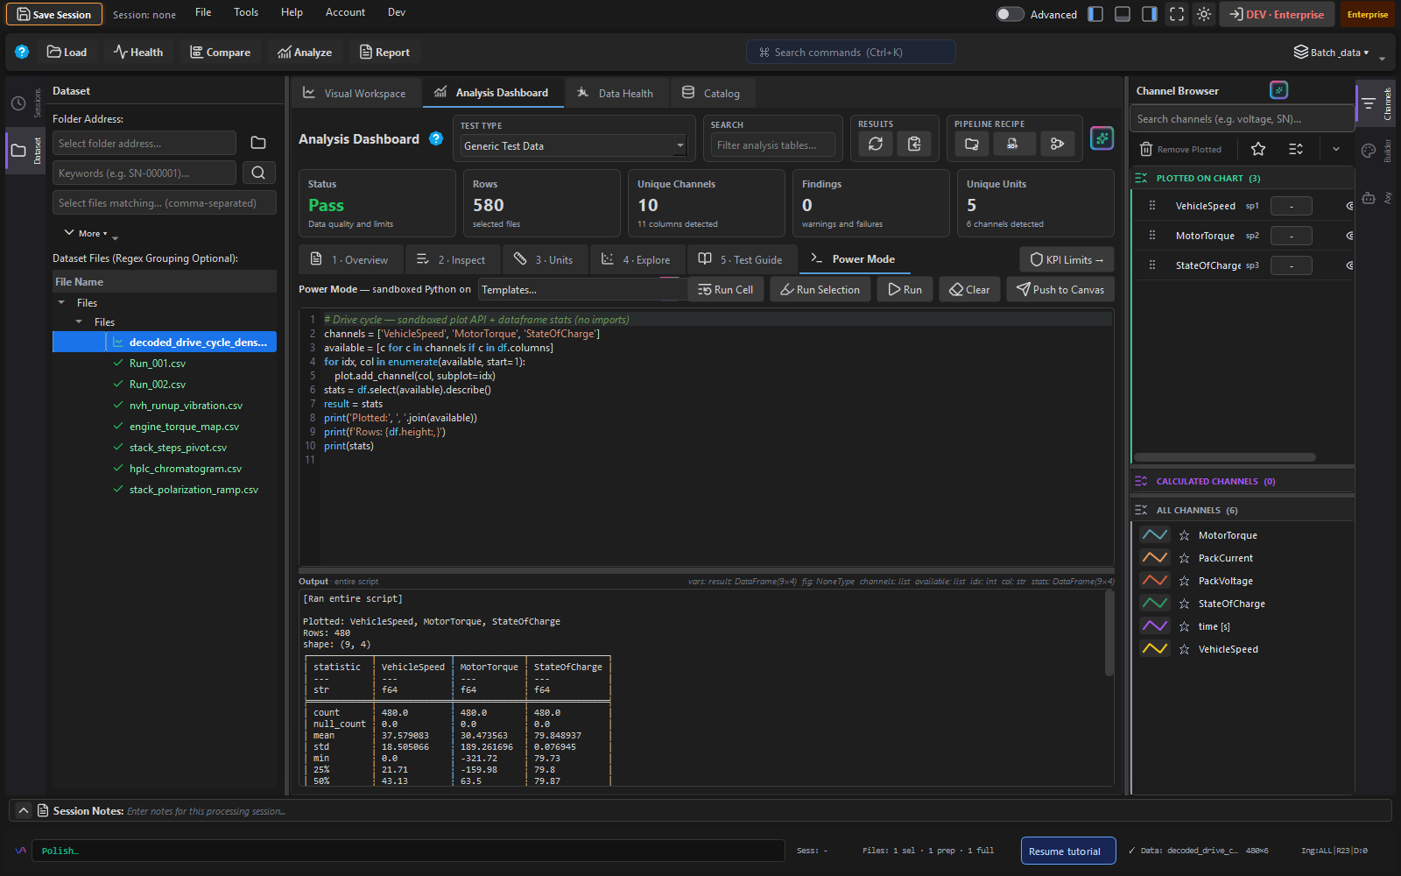This screenshot has width=1401, height=876.
Task: Open the Tools menu
Action: [x=246, y=12]
